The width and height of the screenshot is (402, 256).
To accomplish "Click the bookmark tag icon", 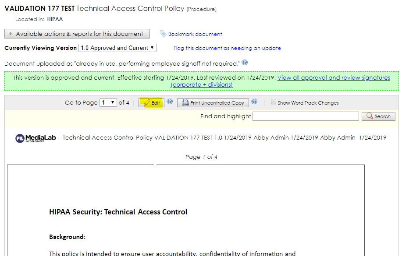I will pos(163,34).
